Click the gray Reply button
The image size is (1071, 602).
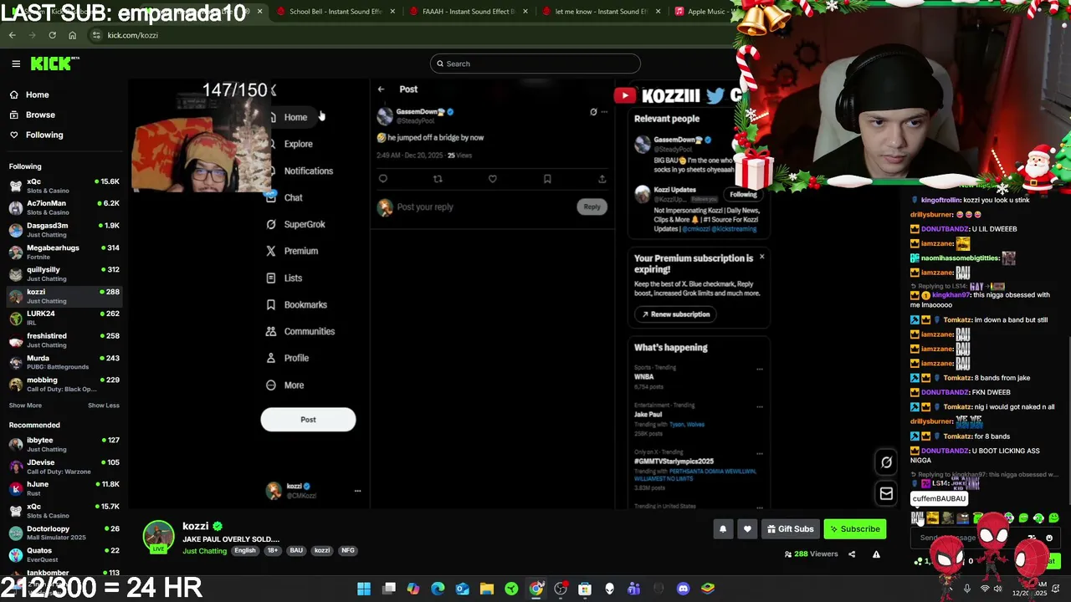[x=592, y=207]
